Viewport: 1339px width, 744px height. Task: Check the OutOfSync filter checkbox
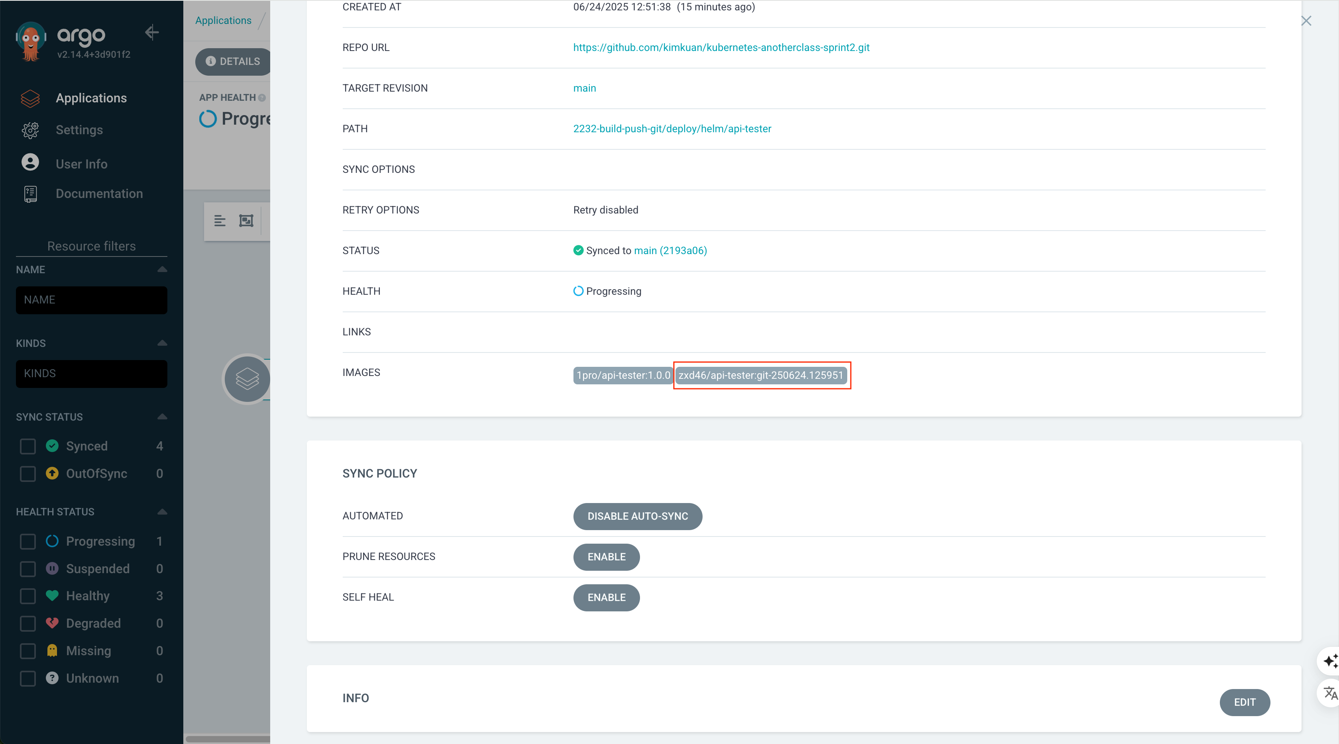(x=27, y=474)
